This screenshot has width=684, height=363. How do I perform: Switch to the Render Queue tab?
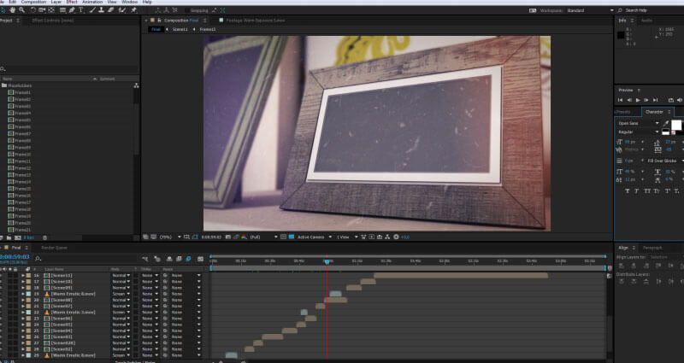click(54, 248)
